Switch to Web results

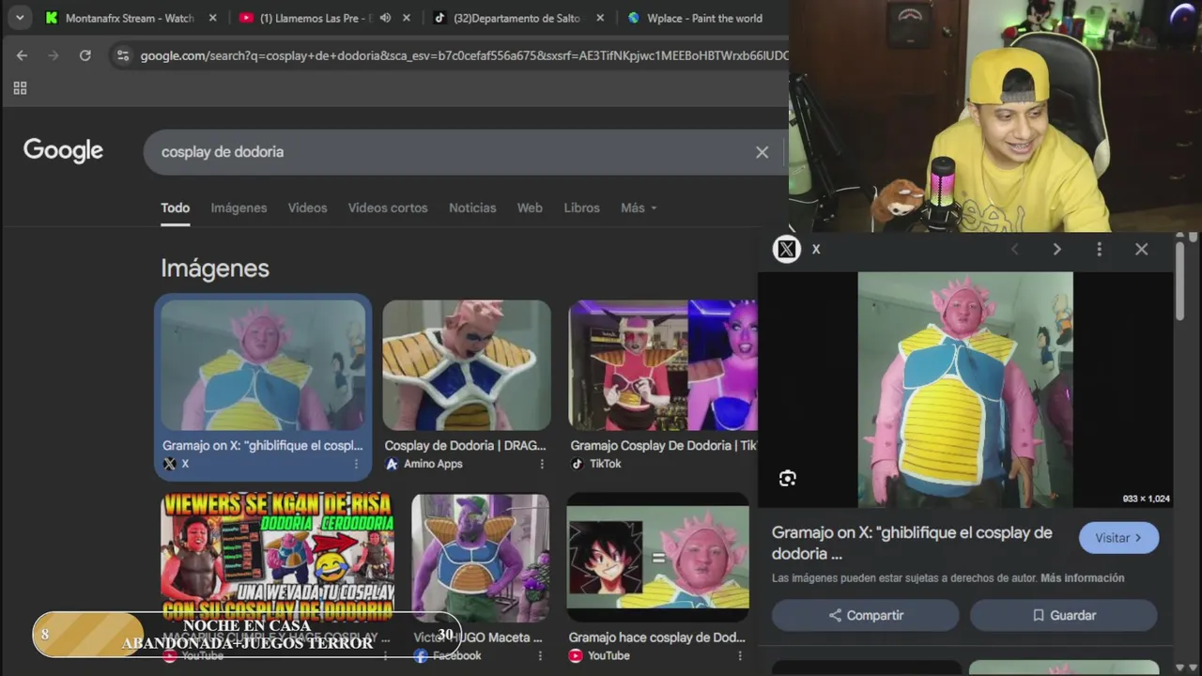[x=530, y=207]
